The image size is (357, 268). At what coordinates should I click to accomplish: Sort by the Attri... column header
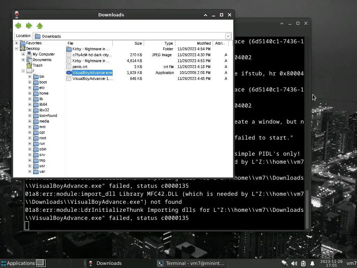tap(221, 43)
